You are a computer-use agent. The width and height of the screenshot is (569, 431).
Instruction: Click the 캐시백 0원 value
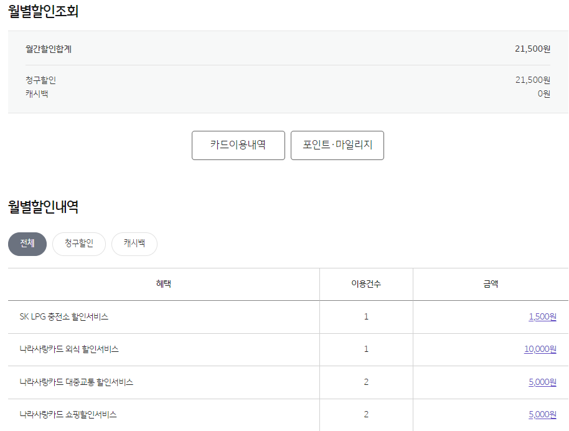pyautogui.click(x=544, y=93)
